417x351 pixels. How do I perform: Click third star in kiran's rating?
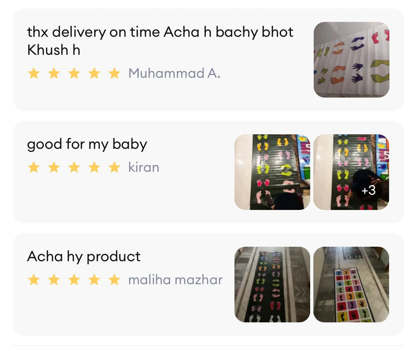pos(74,167)
